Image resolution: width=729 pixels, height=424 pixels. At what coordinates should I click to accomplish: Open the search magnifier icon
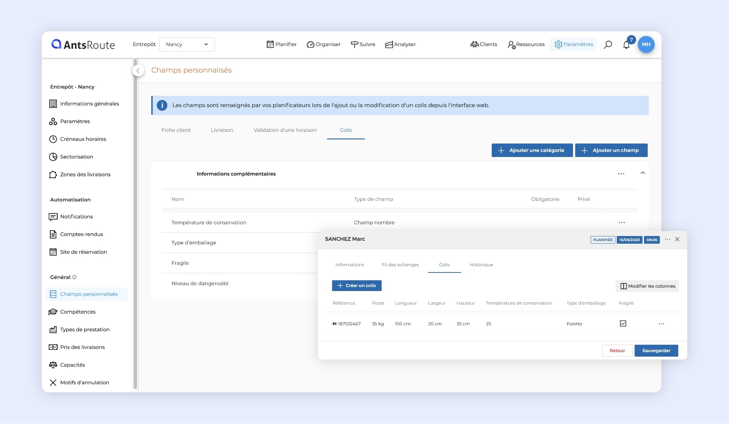[608, 44]
